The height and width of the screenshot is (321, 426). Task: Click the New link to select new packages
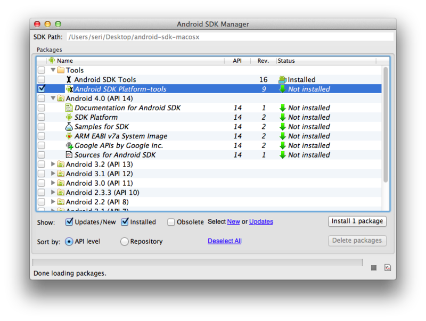coord(233,221)
